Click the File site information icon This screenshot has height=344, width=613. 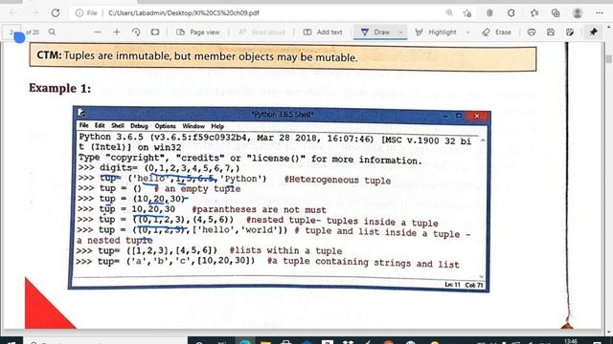pyautogui.click(x=79, y=12)
